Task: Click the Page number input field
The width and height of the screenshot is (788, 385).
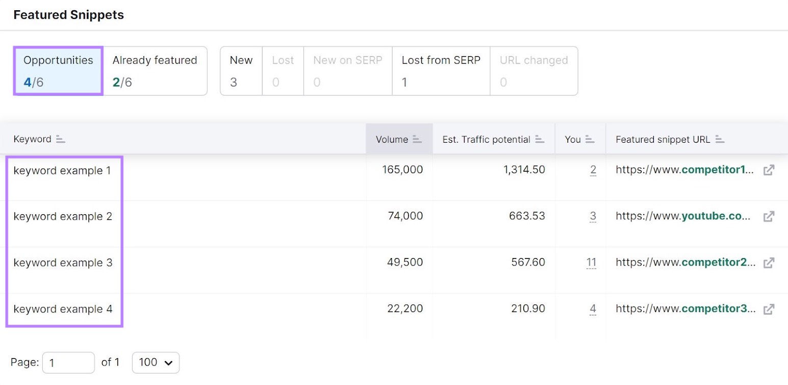Action: point(68,363)
